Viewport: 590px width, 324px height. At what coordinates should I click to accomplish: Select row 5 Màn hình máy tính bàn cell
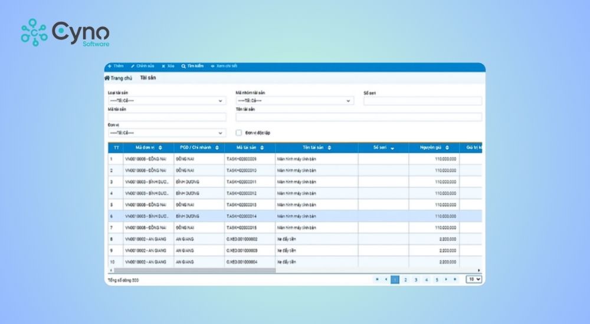point(316,205)
